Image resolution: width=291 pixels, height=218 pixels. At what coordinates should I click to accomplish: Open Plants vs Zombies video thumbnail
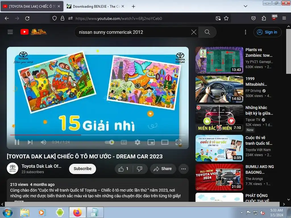coord(219,60)
